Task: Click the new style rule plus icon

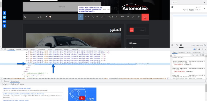Action: (x=200, y=55)
